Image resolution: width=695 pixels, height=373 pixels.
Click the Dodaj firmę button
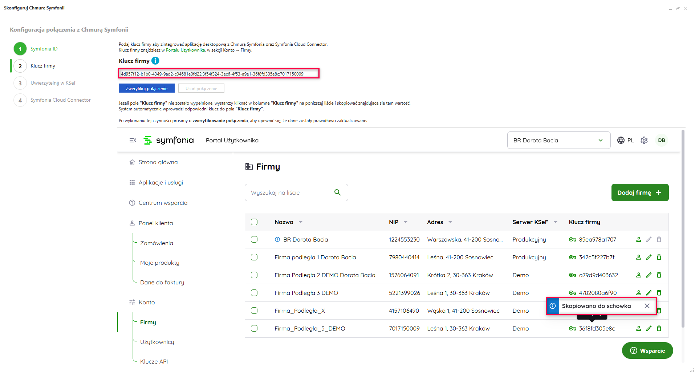click(639, 192)
